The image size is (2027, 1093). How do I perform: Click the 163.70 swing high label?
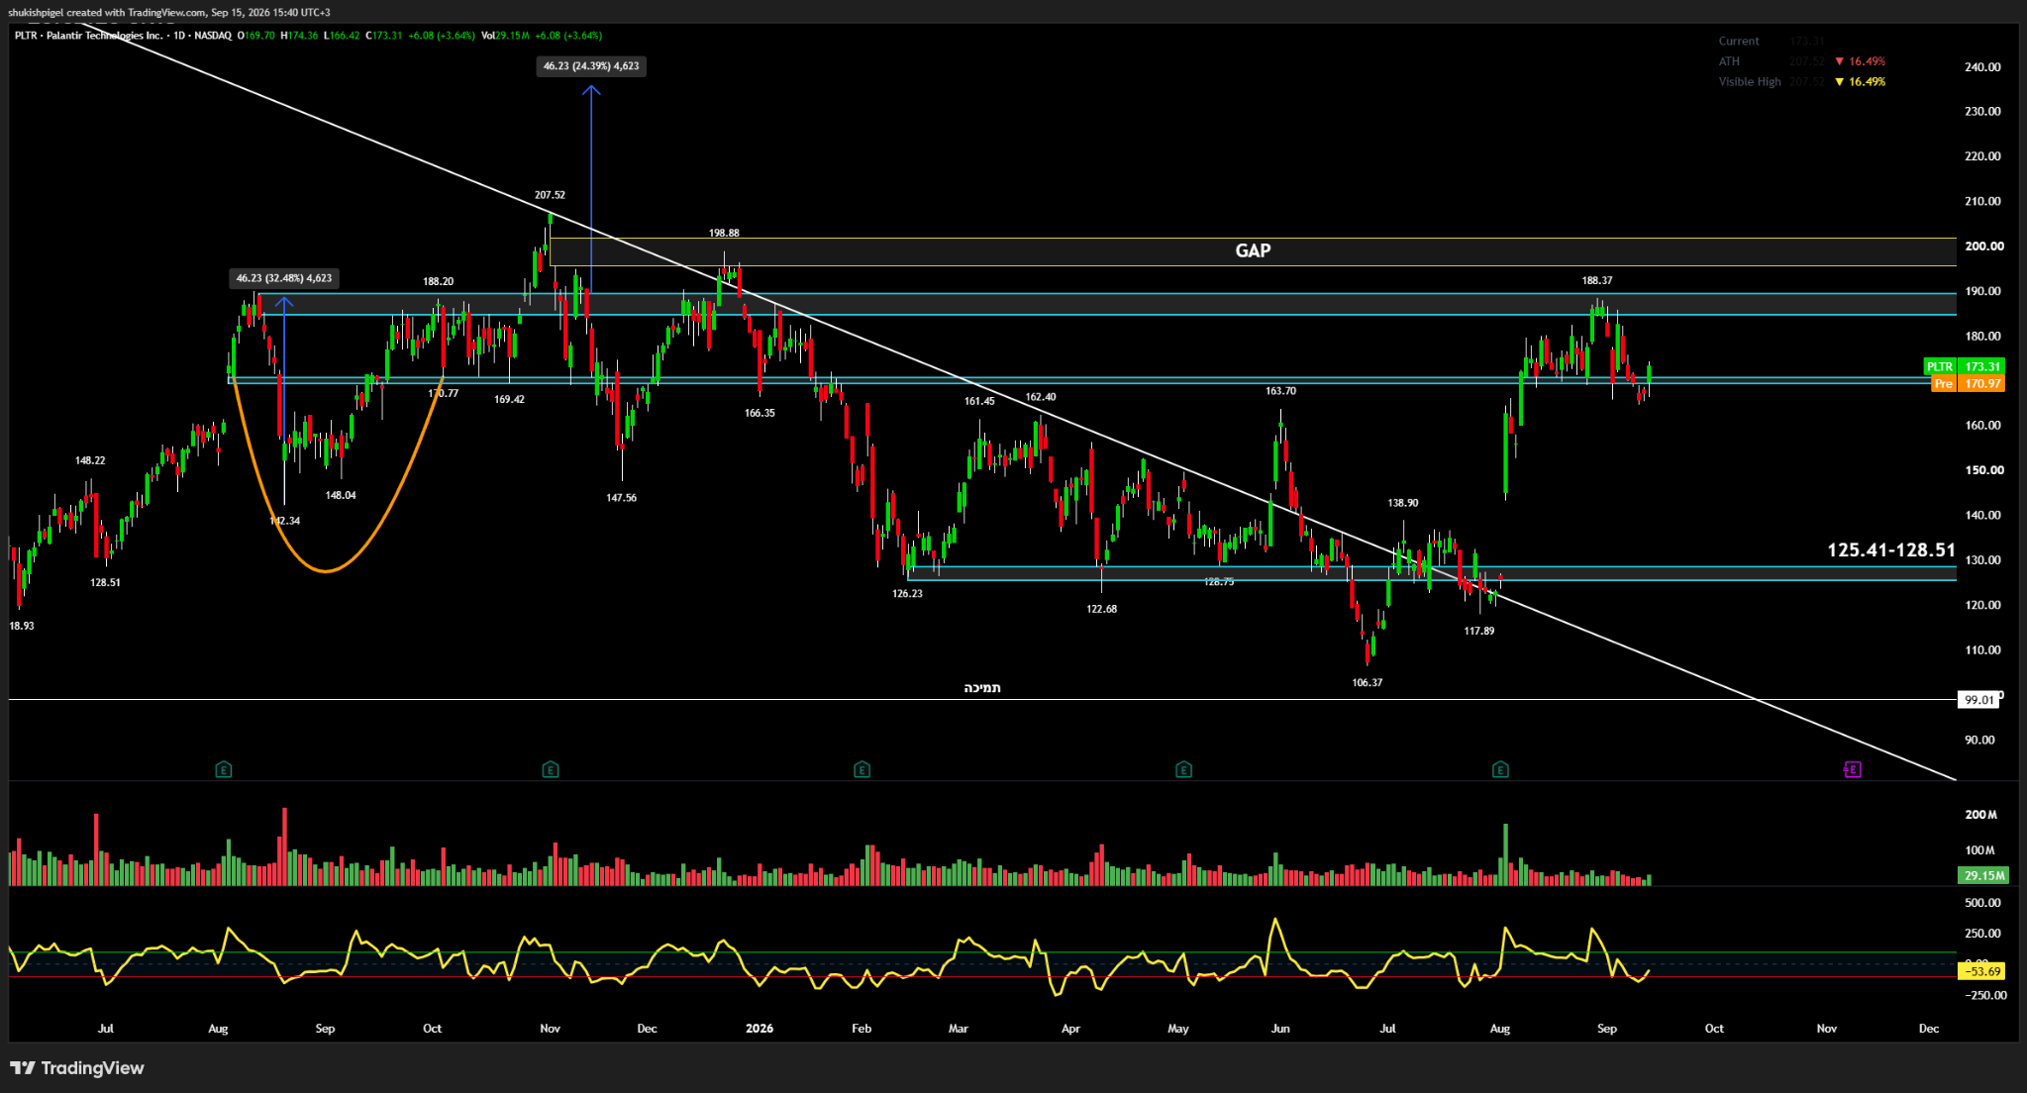(1280, 391)
